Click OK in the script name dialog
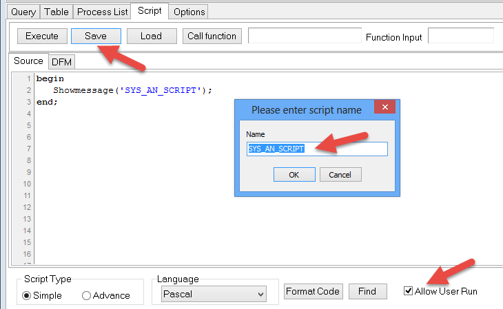The image size is (503, 309). tap(294, 174)
